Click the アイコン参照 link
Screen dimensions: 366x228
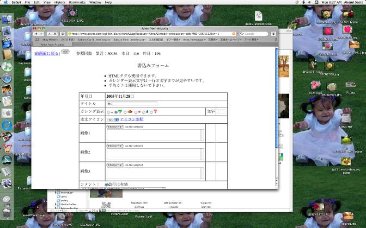(132, 119)
